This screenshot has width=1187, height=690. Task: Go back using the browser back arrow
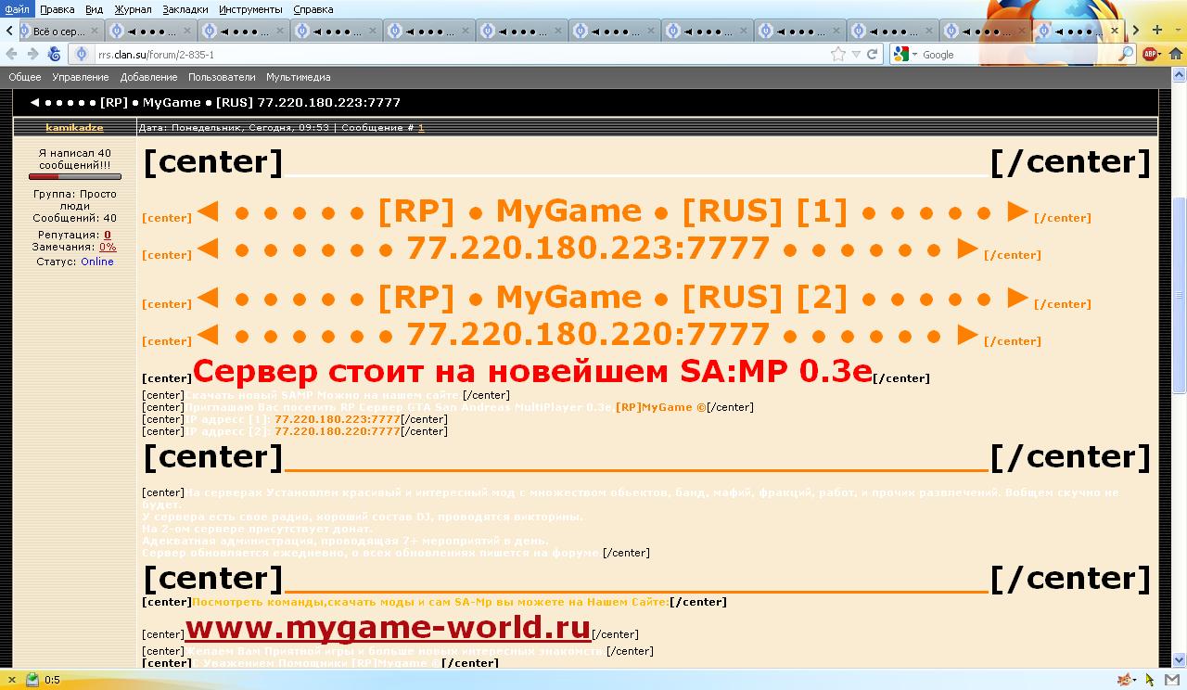pyautogui.click(x=12, y=54)
